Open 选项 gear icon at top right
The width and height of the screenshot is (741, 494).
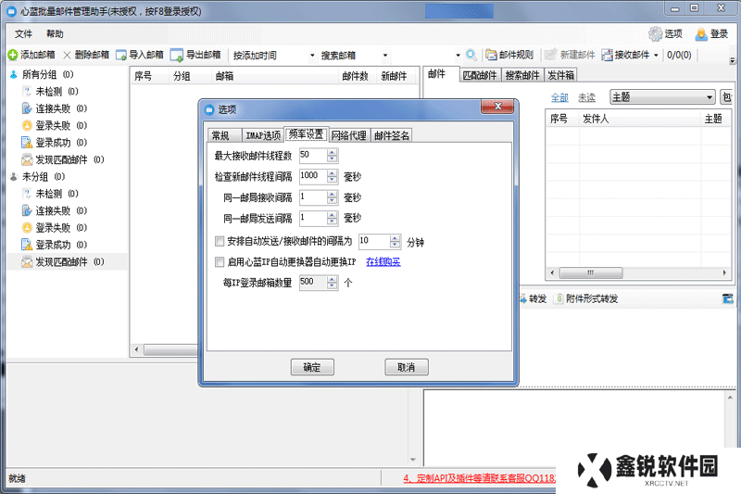point(656,33)
